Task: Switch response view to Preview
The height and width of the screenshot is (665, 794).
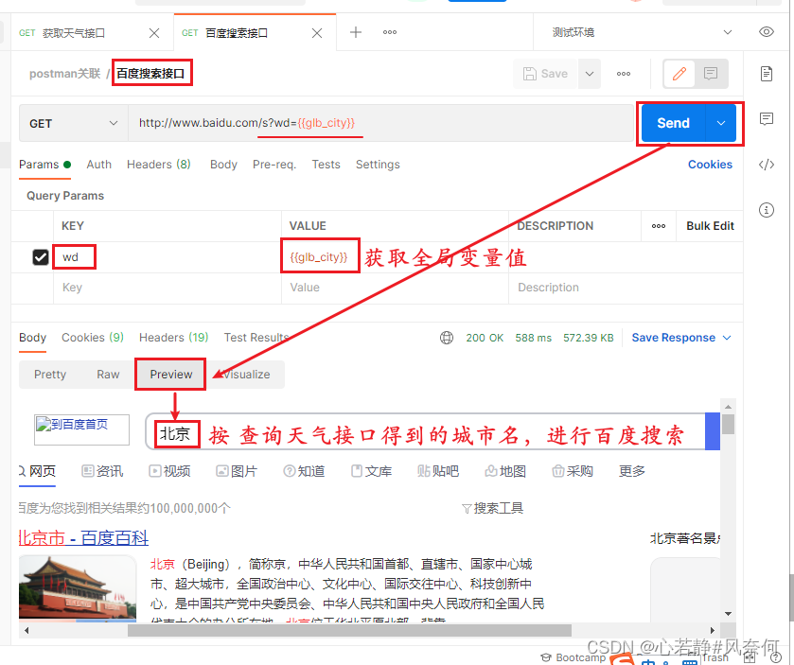Action: pos(171,375)
